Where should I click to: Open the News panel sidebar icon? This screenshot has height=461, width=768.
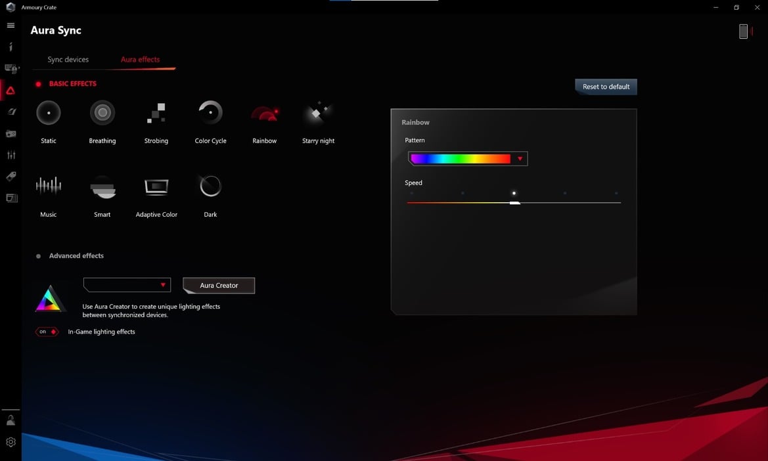[x=12, y=198]
